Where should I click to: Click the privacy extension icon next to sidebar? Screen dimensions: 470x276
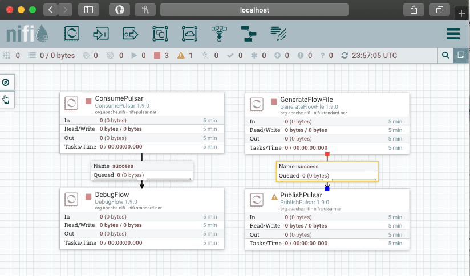pyautogui.click(x=119, y=10)
